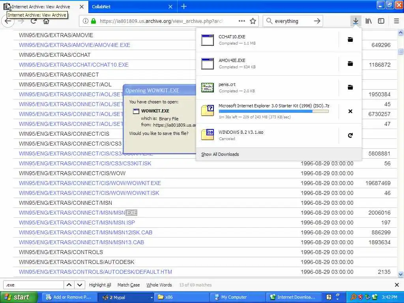Open the page actions three-dot menu
Image resolution: width=404 pixels, height=303 pixels.
point(242,21)
